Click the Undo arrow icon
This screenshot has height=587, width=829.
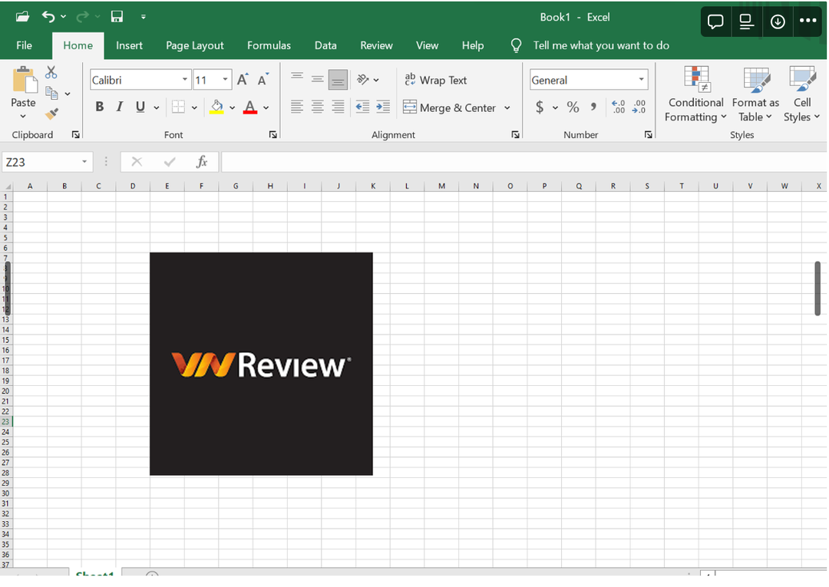(48, 17)
